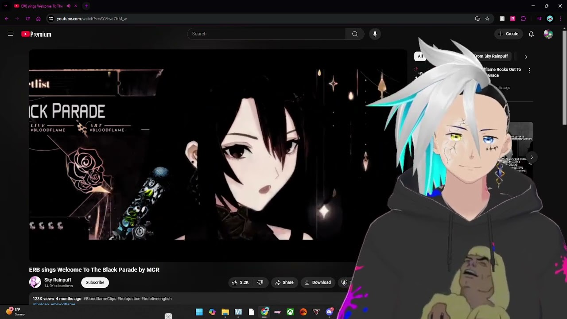Viewport: 567px width, 319px height.
Task: Open options for Rocks Out video suggestion
Action: tap(529, 70)
